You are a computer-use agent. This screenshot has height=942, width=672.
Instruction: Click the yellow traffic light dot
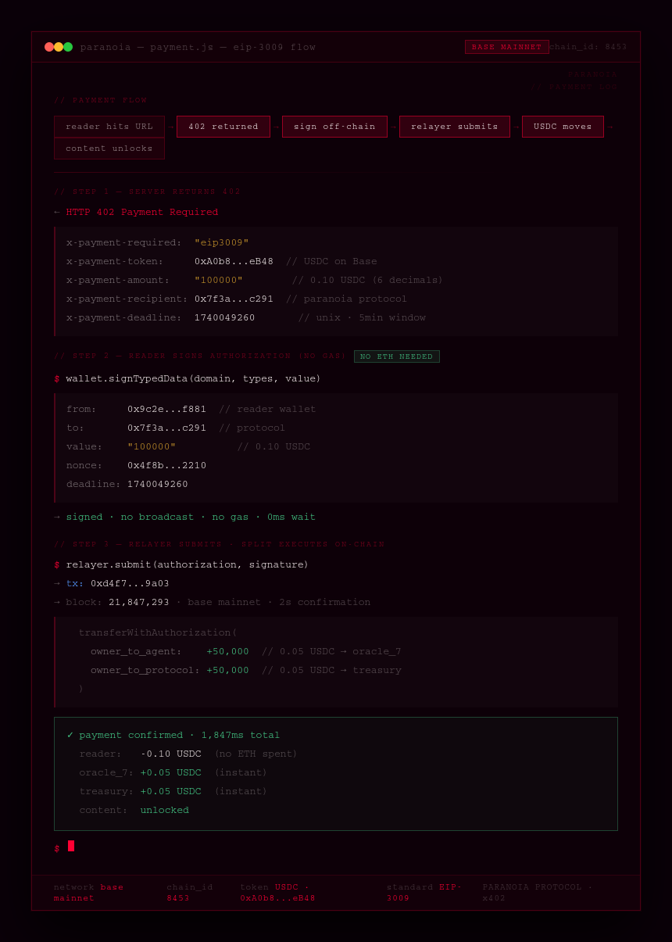point(58,46)
